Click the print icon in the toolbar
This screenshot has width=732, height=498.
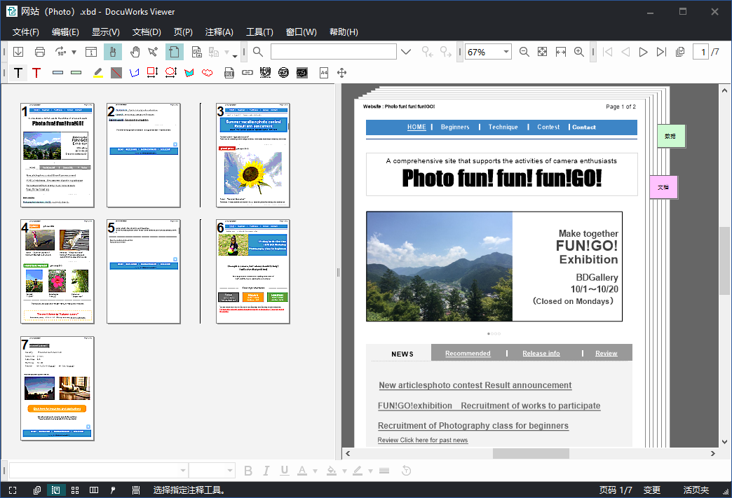pyautogui.click(x=40, y=52)
